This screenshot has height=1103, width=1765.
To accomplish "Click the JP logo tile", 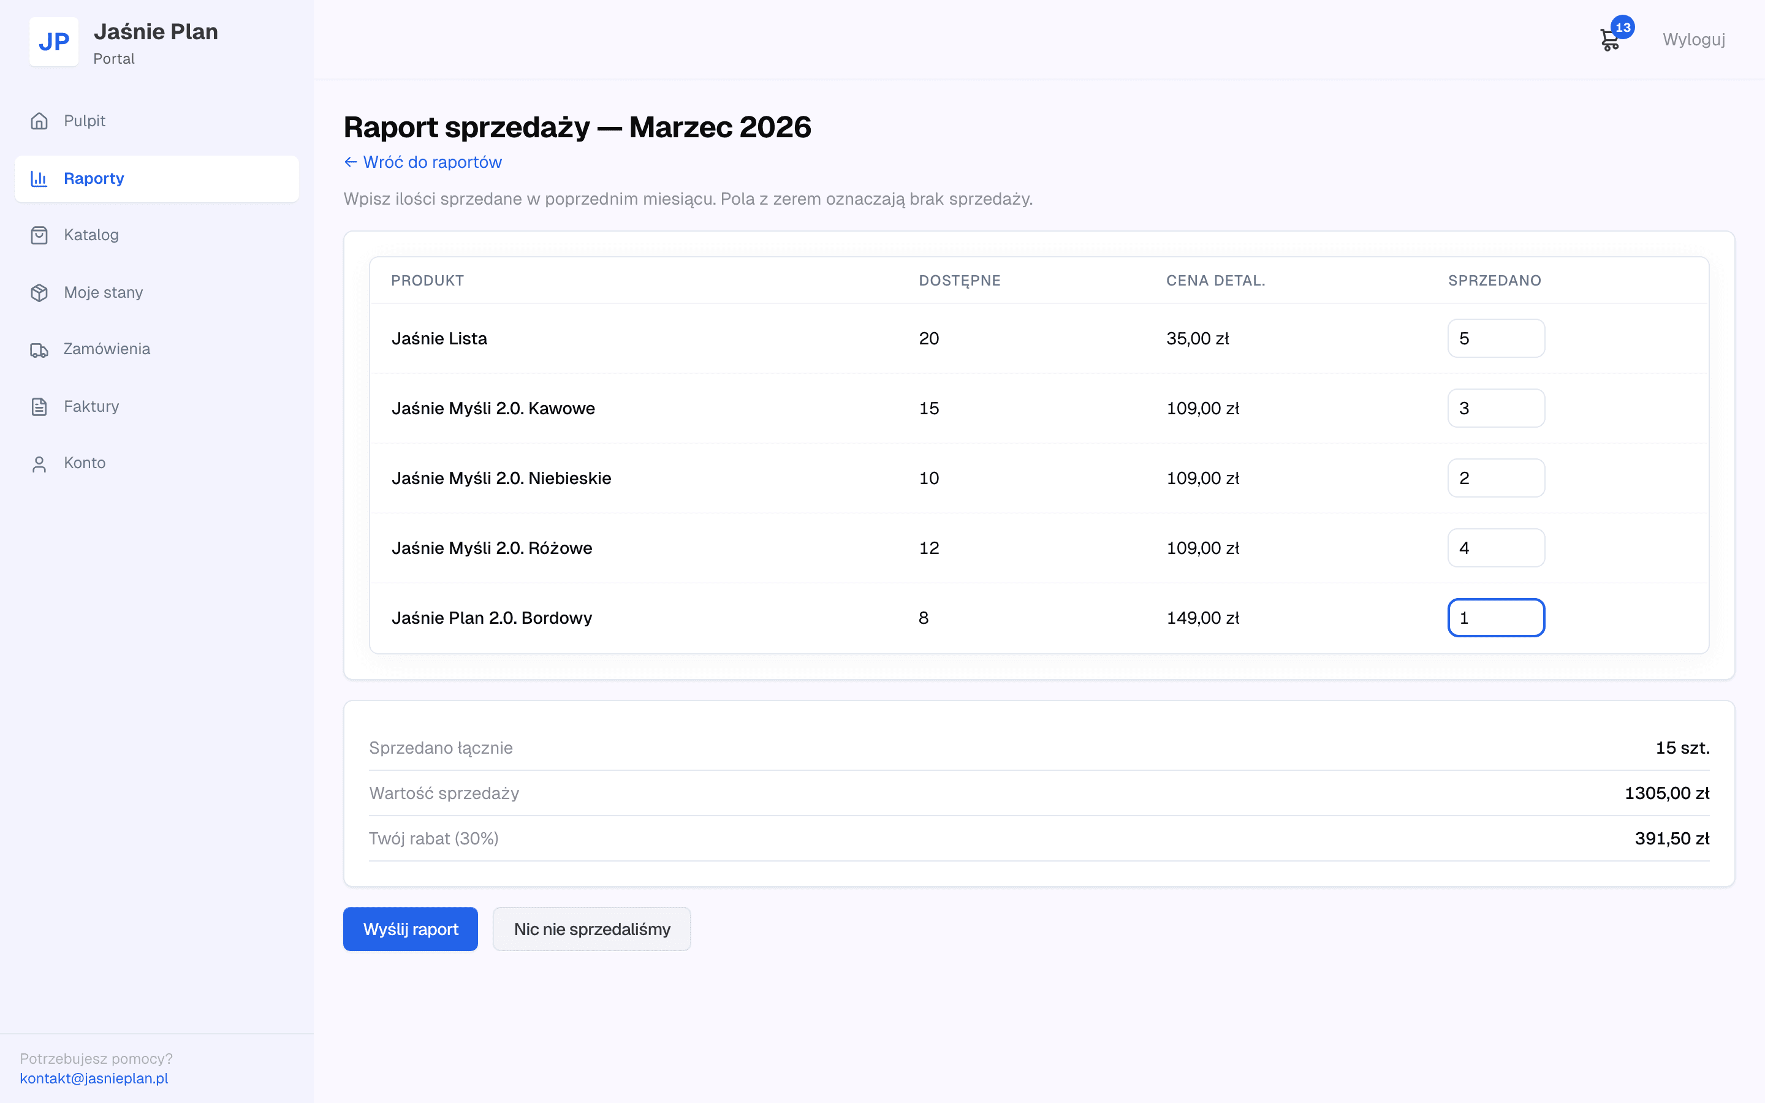I will point(54,42).
